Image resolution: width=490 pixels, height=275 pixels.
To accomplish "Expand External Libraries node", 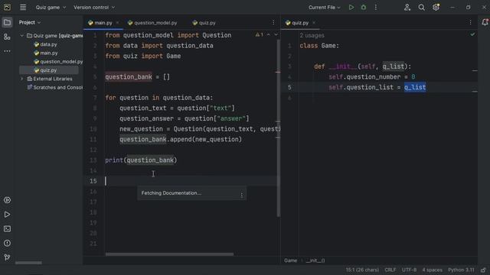I will (x=22, y=79).
